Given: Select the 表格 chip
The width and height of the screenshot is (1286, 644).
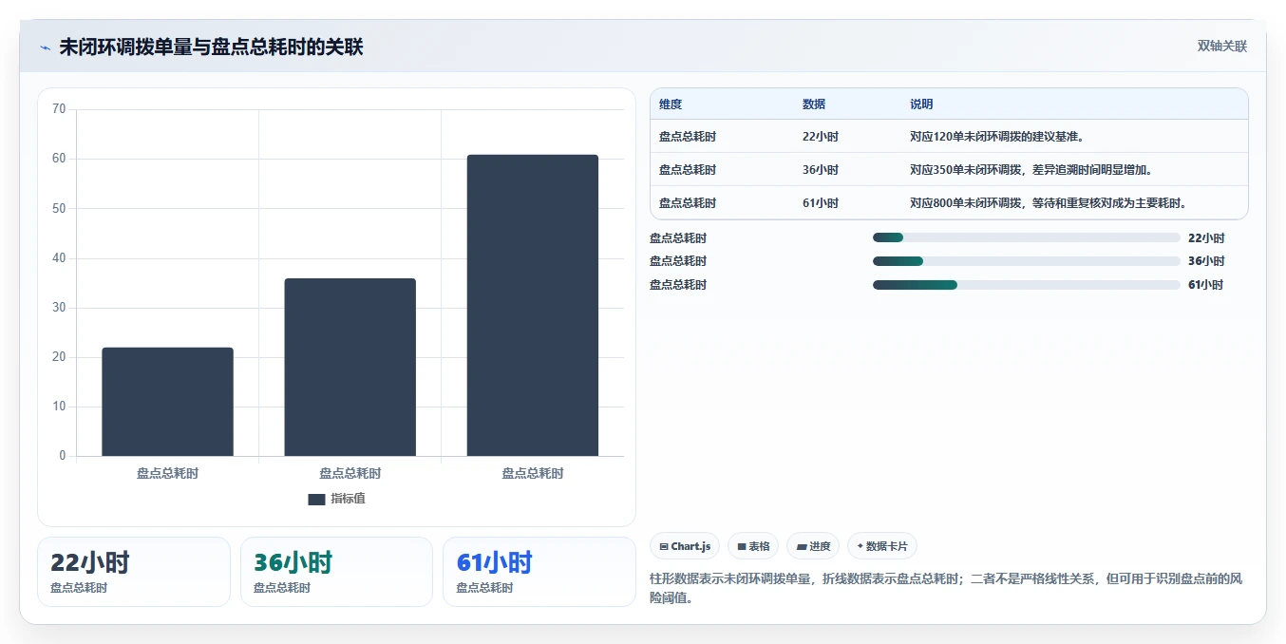Looking at the screenshot, I should [753, 546].
